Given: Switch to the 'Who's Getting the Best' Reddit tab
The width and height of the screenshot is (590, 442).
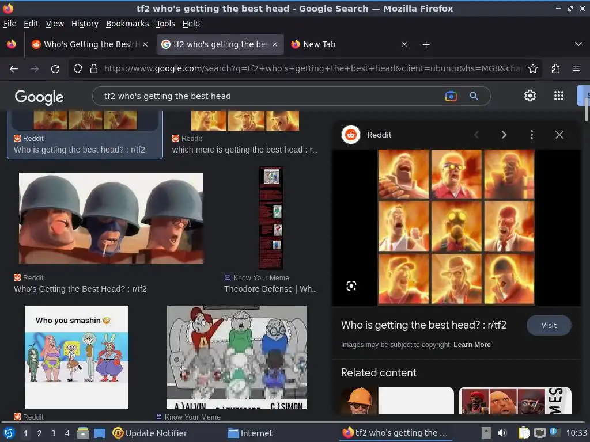Looking at the screenshot, I should coord(88,44).
